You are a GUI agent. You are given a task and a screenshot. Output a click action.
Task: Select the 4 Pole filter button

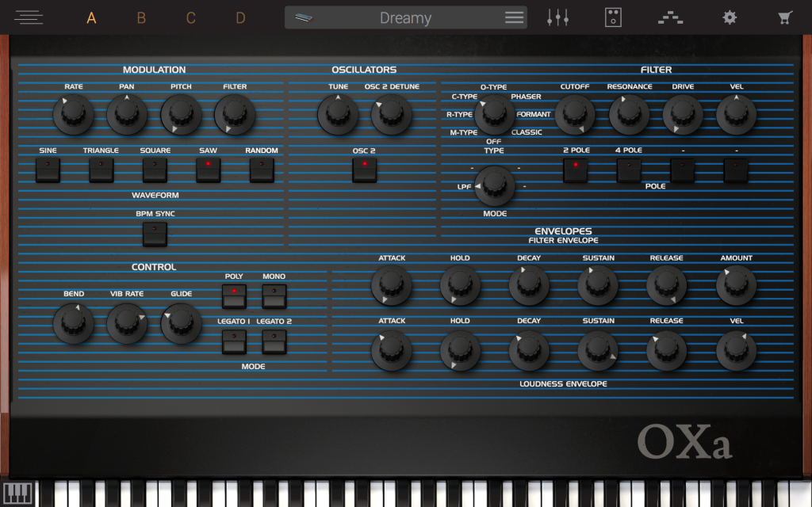point(629,170)
